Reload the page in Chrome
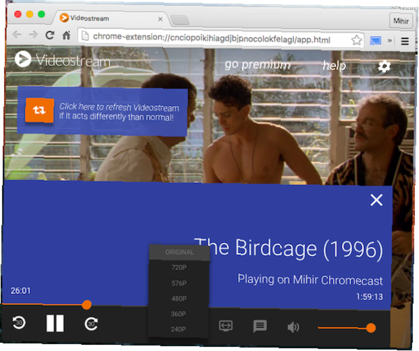419x351 pixels. point(50,35)
